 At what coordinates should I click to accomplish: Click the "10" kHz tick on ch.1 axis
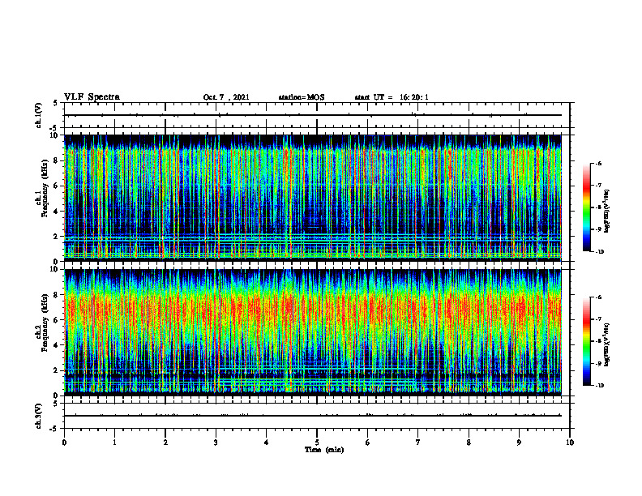click(55, 135)
